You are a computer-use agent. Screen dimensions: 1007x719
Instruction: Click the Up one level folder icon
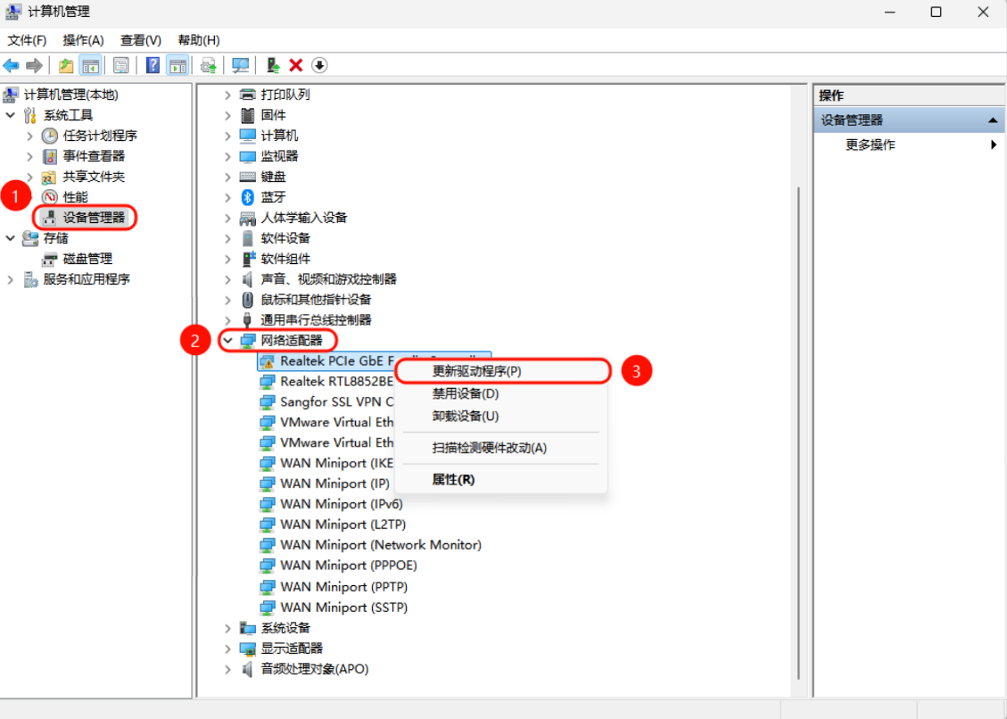(66, 65)
